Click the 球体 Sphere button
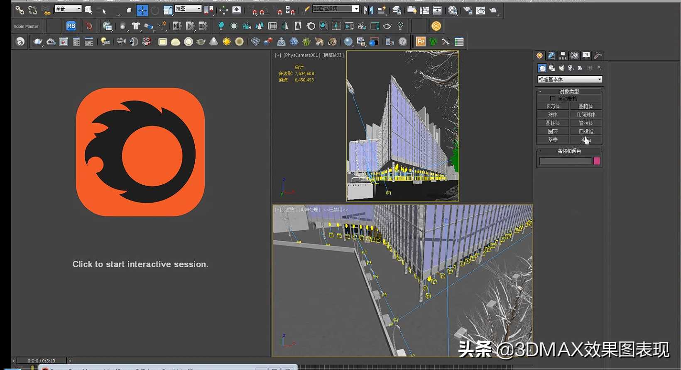This screenshot has height=370, width=681. (x=553, y=115)
